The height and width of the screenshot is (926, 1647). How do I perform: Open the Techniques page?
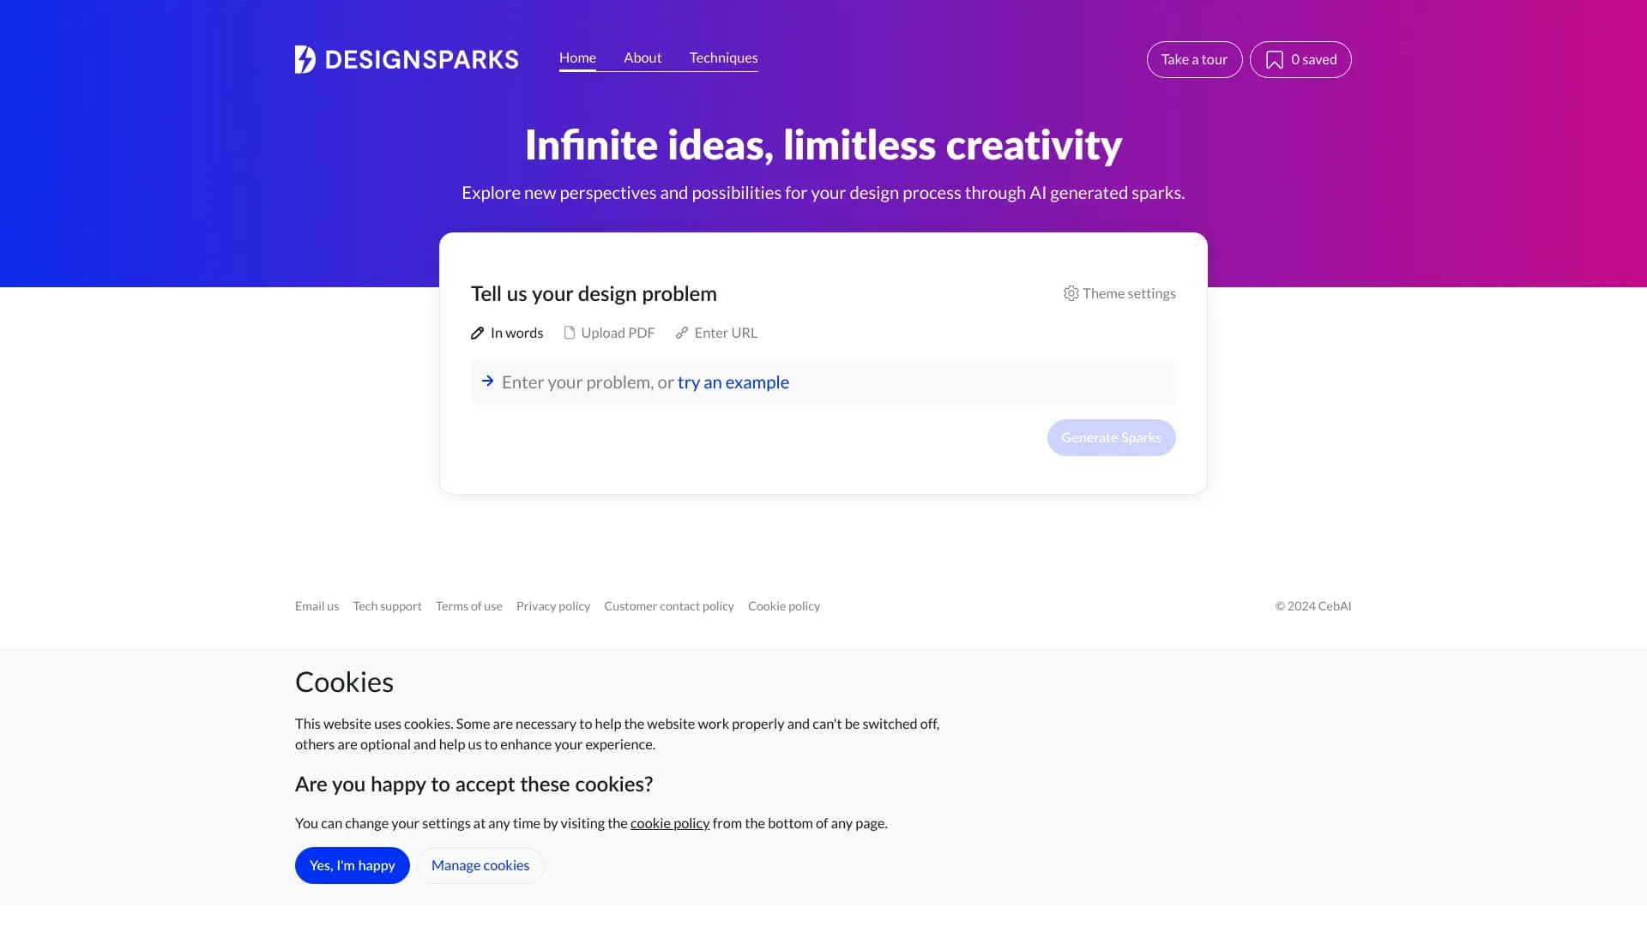[723, 57]
